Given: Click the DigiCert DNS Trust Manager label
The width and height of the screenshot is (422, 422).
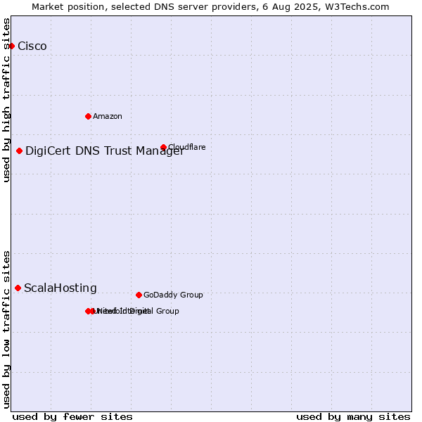Looking at the screenshot, I should click(x=105, y=151).
